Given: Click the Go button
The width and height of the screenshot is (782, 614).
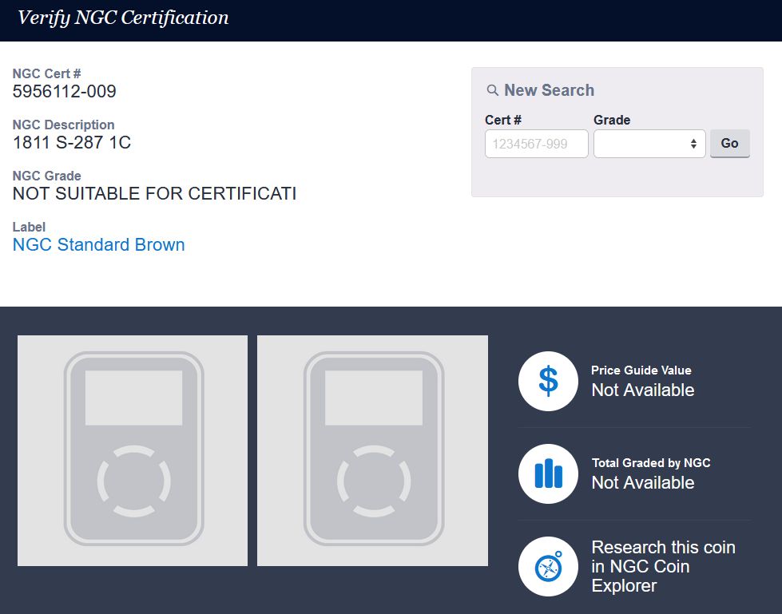Looking at the screenshot, I should pyautogui.click(x=729, y=144).
